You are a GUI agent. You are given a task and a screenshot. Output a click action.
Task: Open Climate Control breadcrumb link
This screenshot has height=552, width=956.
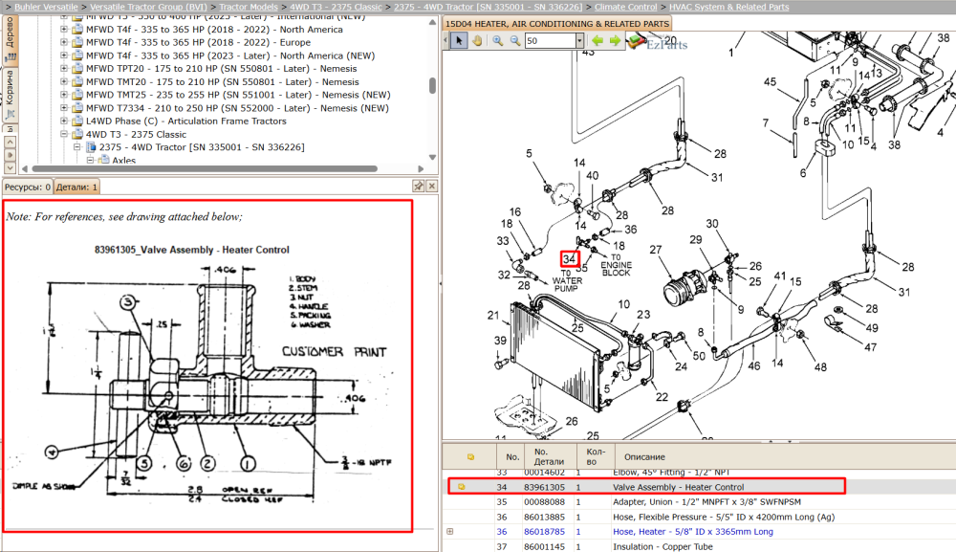tap(625, 7)
